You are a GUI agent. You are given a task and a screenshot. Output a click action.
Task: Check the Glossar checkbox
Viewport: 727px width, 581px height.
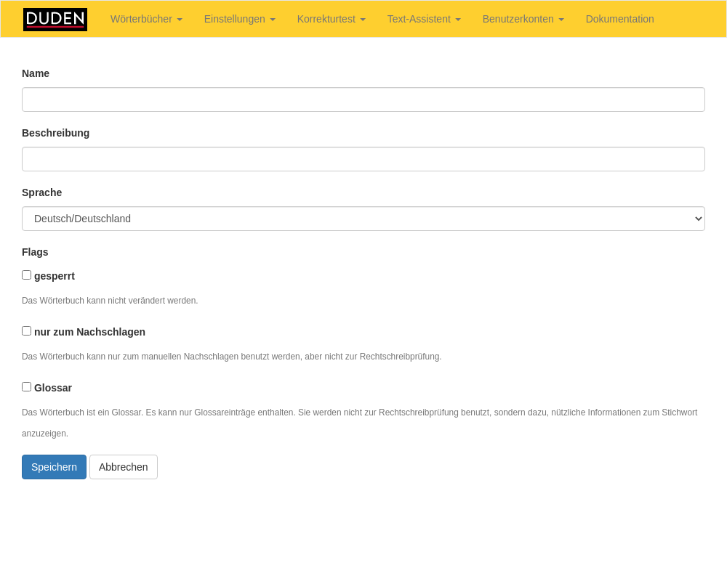click(27, 387)
